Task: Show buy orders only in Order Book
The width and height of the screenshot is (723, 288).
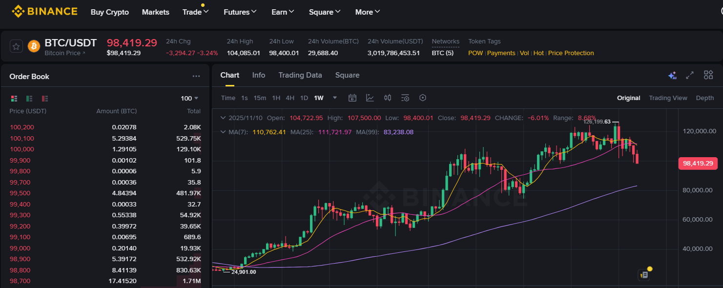Action: click(x=29, y=98)
